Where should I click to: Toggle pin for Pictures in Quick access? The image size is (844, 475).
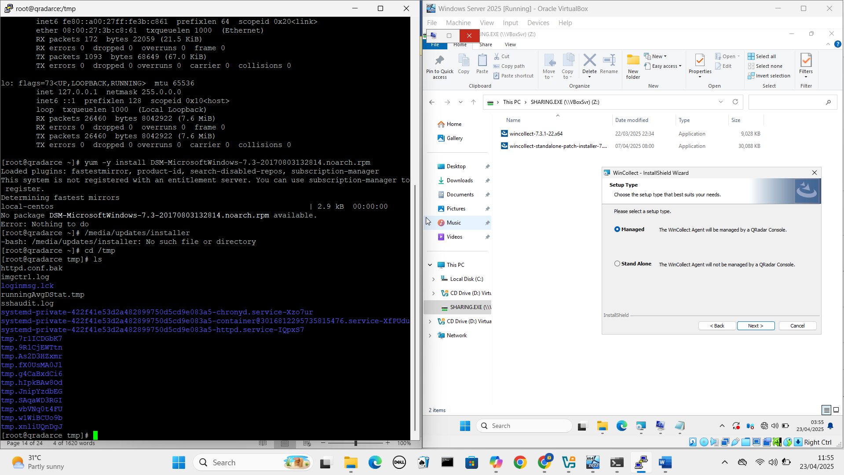[x=487, y=209]
